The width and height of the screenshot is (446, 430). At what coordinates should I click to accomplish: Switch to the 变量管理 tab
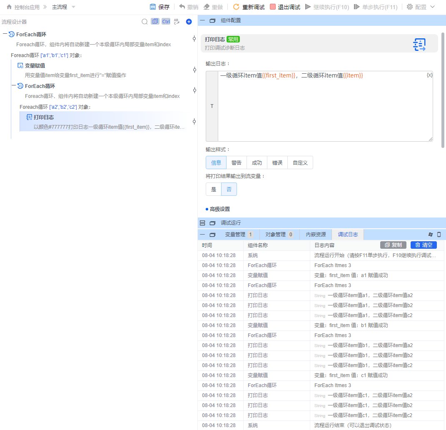tap(239, 235)
